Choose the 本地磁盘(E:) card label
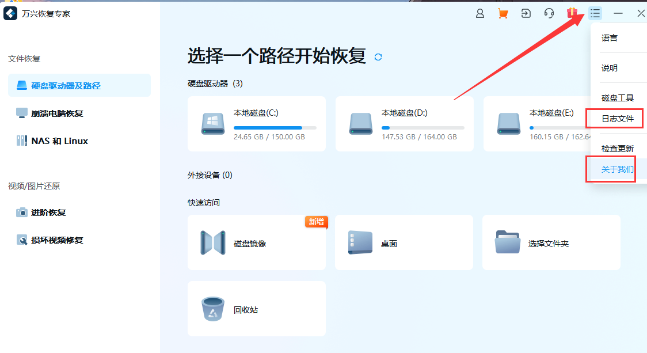The image size is (647, 353). pos(551,113)
